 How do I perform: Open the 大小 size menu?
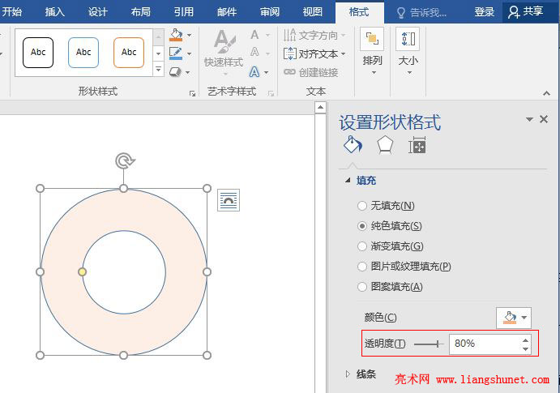tap(408, 52)
